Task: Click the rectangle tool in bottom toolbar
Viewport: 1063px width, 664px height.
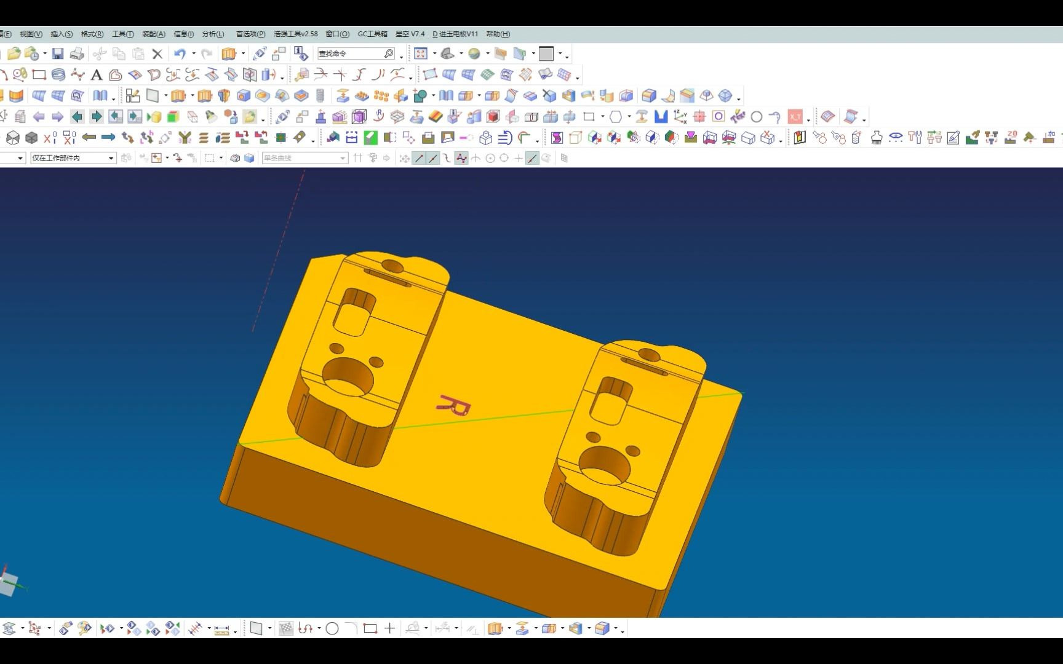Action: 370,628
